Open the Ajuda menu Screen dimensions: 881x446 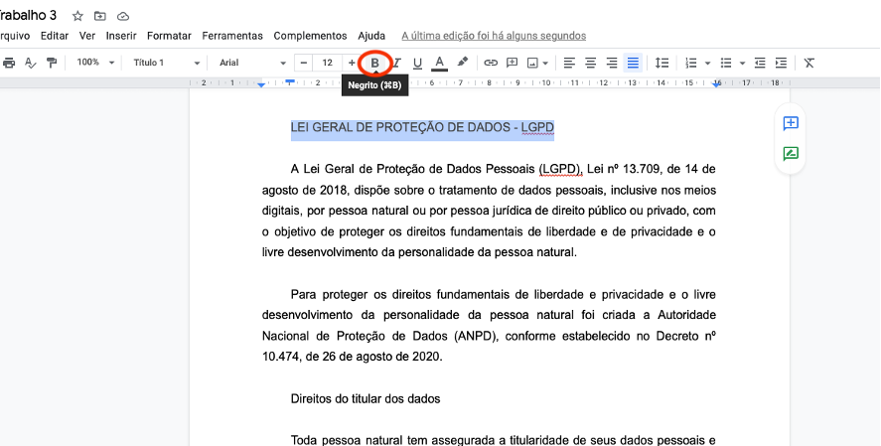[371, 36]
